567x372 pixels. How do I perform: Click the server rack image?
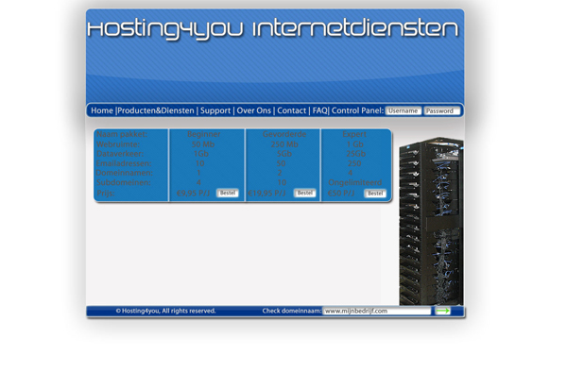pos(431,221)
